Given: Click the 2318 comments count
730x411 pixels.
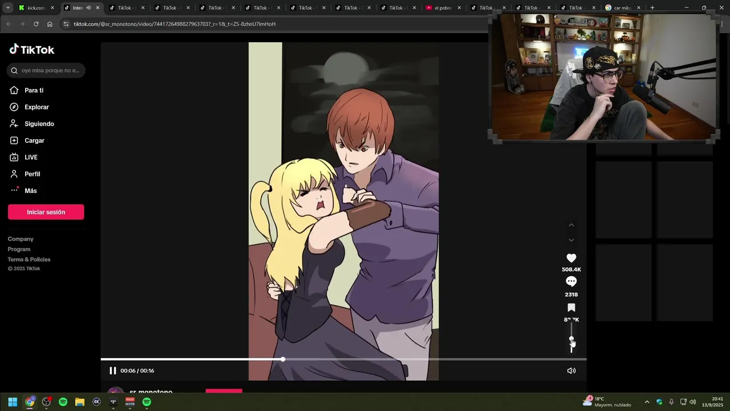Looking at the screenshot, I should 571,295.
